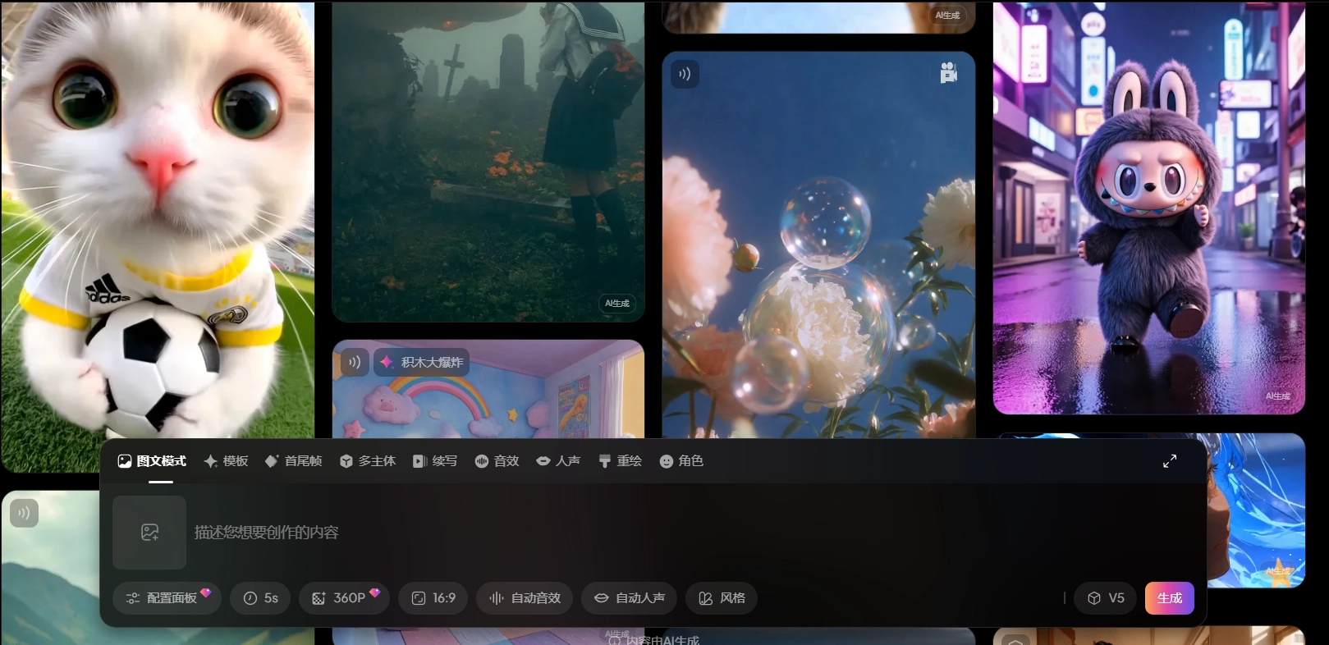
Task: Expand the creation panel to fullscreen
Action: coord(1170,461)
